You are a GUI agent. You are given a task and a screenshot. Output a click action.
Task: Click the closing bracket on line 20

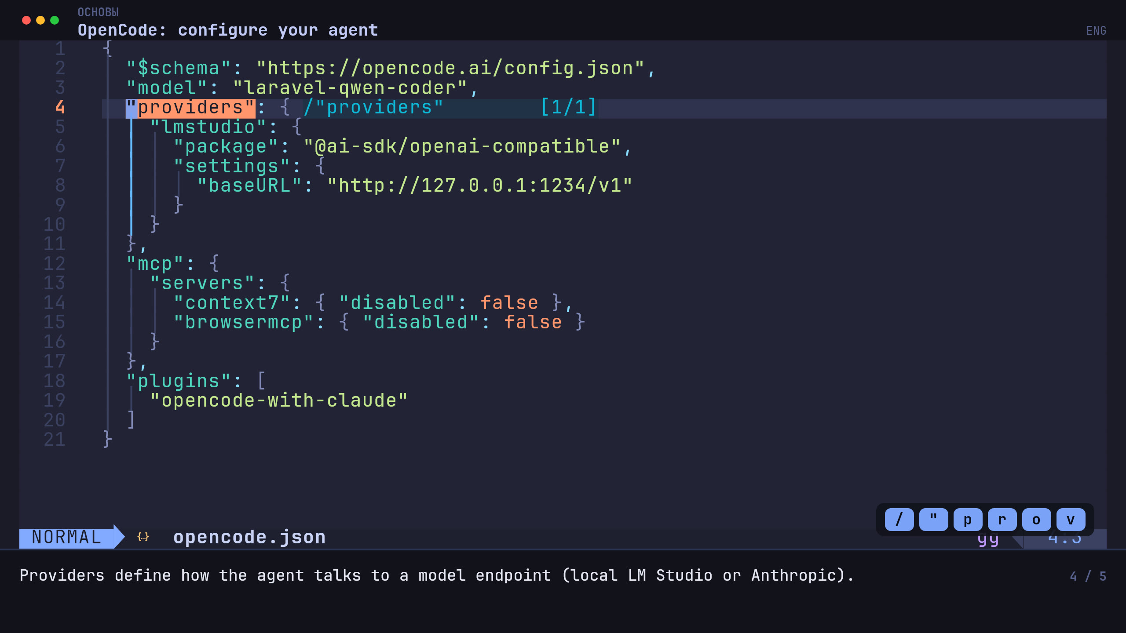pos(131,420)
